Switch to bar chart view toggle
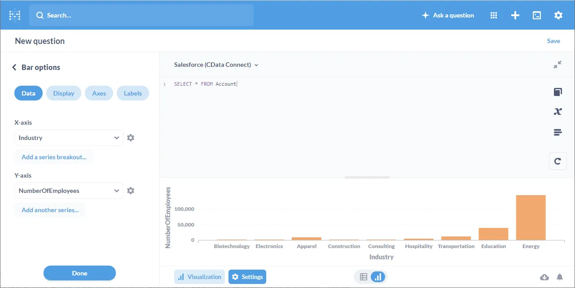The width and height of the screenshot is (575, 288). pyautogui.click(x=378, y=277)
